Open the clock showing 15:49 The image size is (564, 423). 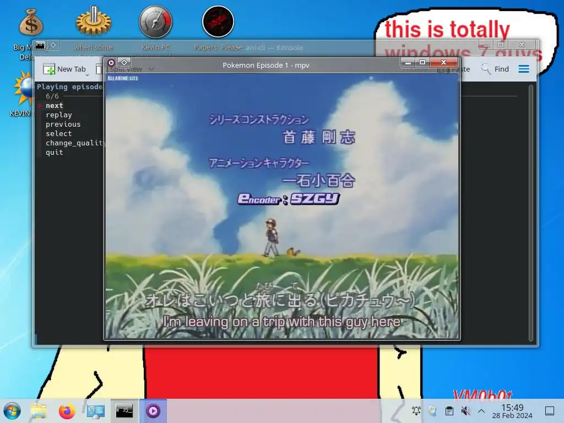click(x=512, y=411)
